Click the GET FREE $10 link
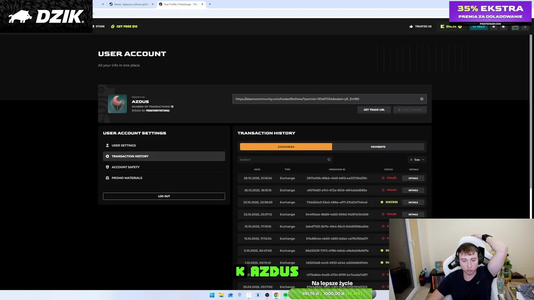Image resolution: width=534 pixels, height=300 pixels. click(127, 26)
